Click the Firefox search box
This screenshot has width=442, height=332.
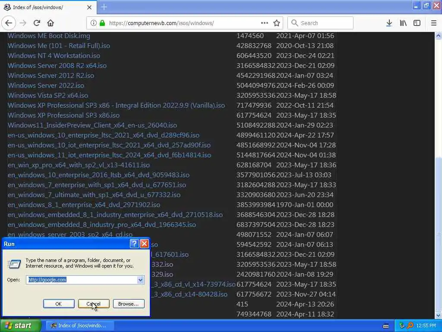321,23
